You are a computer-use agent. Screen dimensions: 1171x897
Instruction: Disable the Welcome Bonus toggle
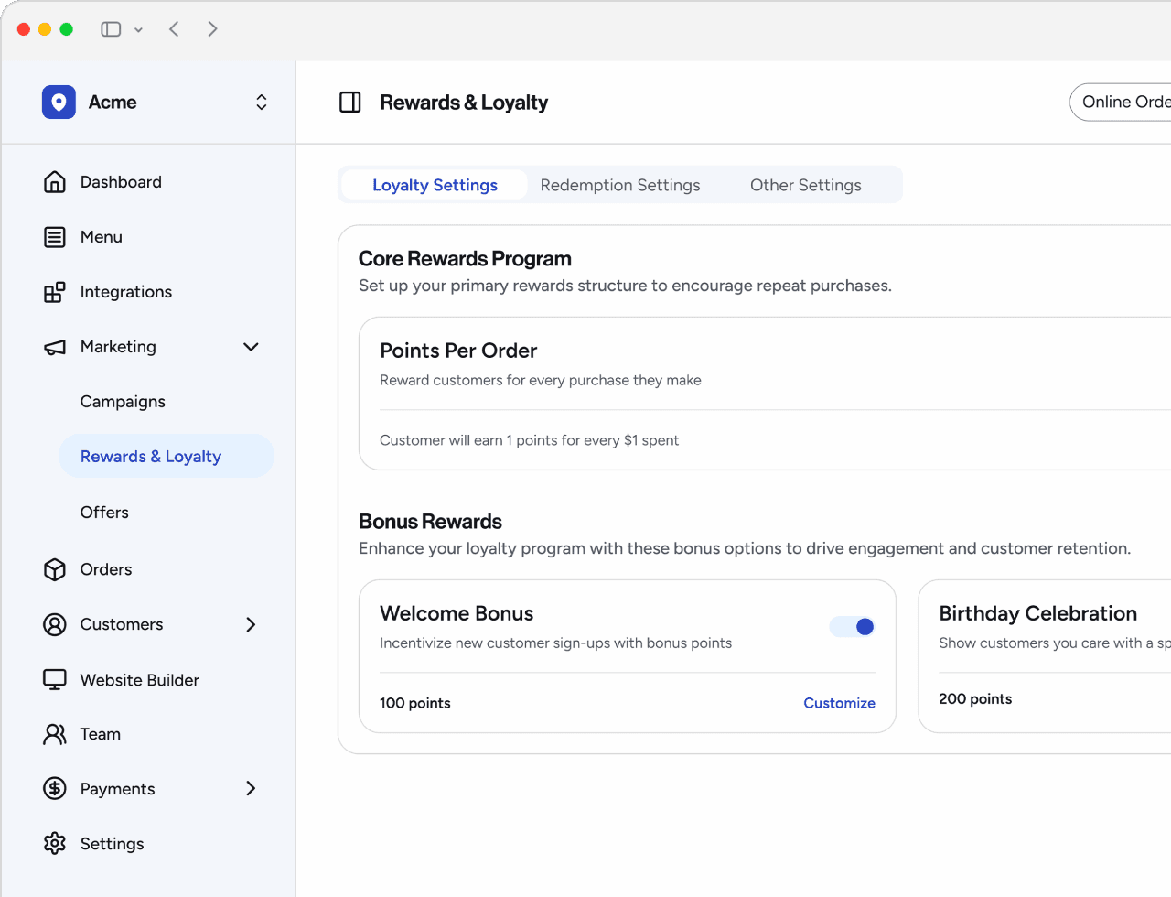(852, 627)
